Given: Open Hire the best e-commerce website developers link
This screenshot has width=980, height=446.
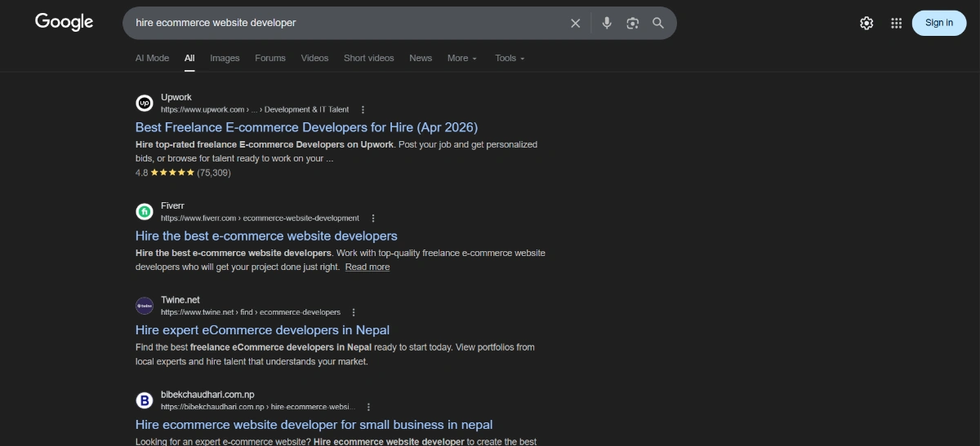Looking at the screenshot, I should coord(266,236).
